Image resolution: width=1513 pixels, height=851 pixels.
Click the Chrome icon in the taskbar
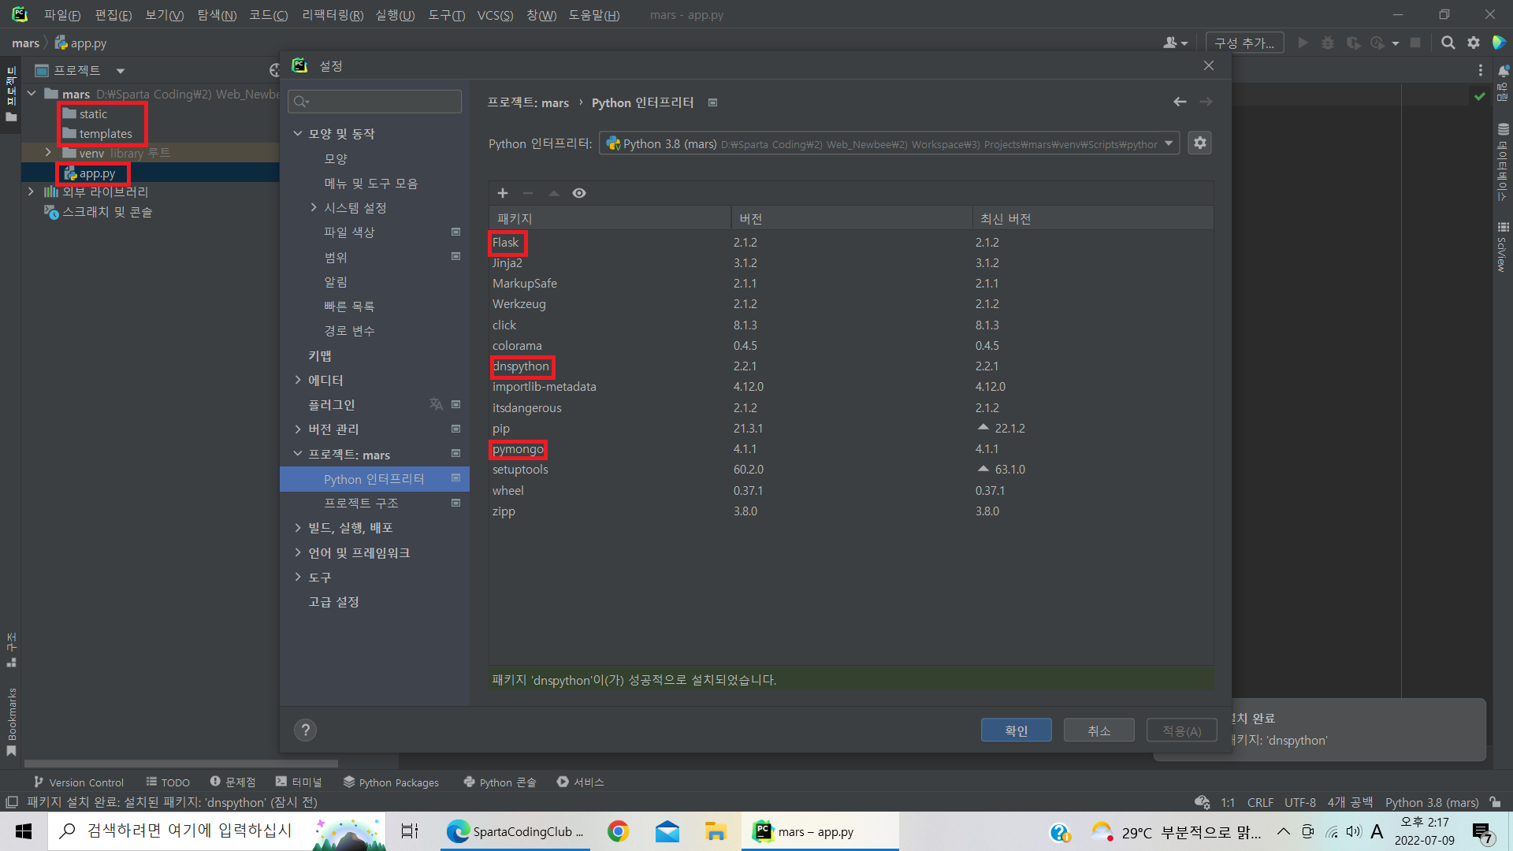click(x=618, y=831)
